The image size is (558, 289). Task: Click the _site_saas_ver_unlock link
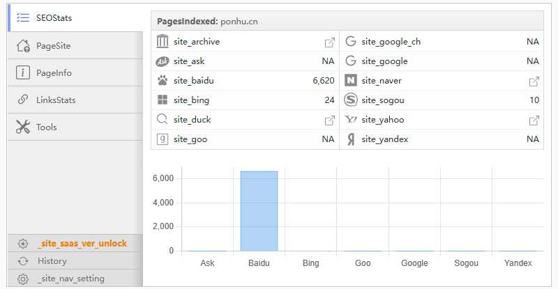(x=82, y=244)
